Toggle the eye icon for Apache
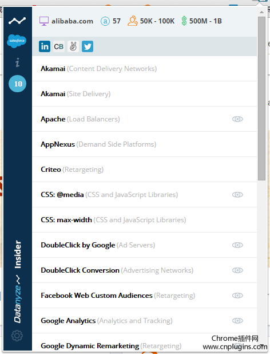This screenshot has height=354, width=270. 237,119
